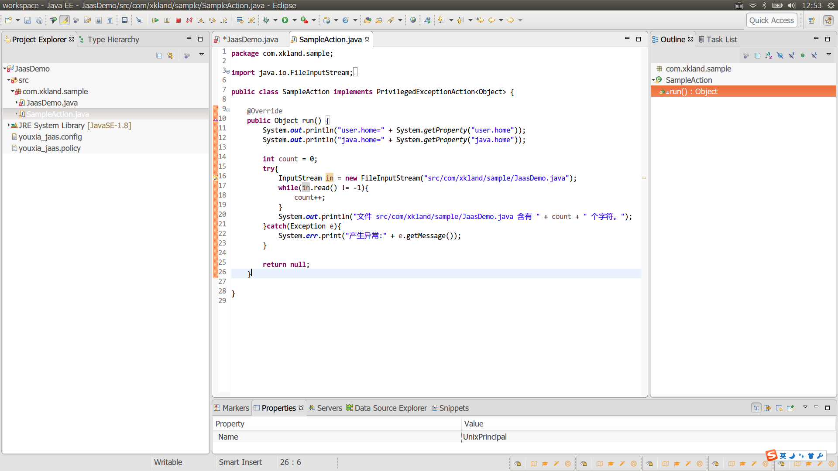Collapse All in Project Explorer toolbar
This screenshot has height=471, width=838.
coord(159,55)
